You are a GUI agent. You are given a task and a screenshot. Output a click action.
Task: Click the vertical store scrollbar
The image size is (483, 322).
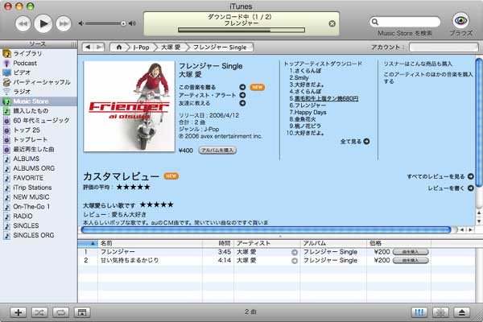479,123
